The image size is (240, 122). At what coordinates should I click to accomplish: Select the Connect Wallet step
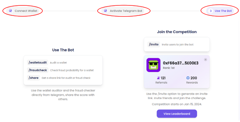tap(23, 11)
